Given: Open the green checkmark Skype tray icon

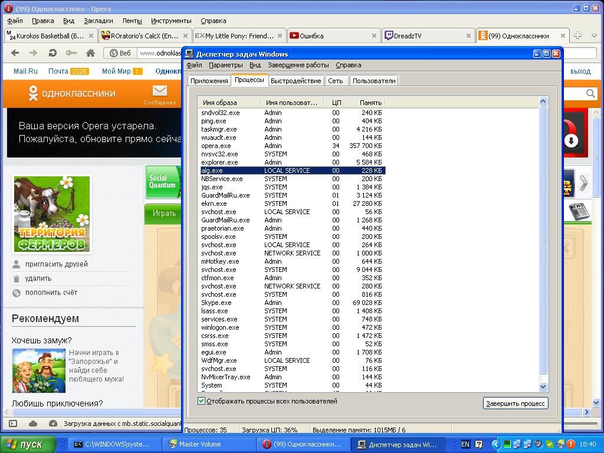Looking at the screenshot, I should tap(550, 444).
